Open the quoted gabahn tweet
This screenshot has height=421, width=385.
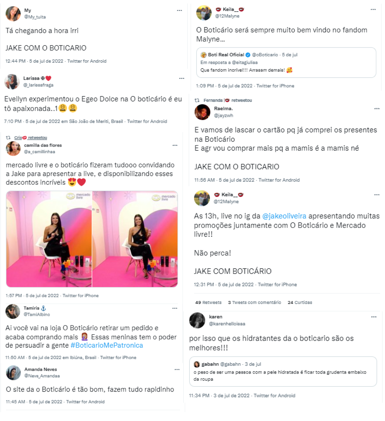click(283, 371)
